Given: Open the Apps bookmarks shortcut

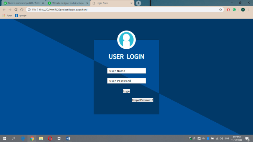Looking at the screenshot, I should tap(7, 16).
